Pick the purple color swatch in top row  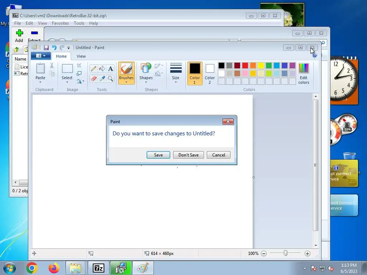[292, 66]
